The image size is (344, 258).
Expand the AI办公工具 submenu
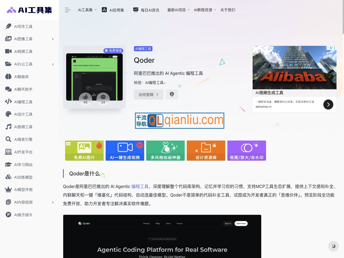coord(53,64)
